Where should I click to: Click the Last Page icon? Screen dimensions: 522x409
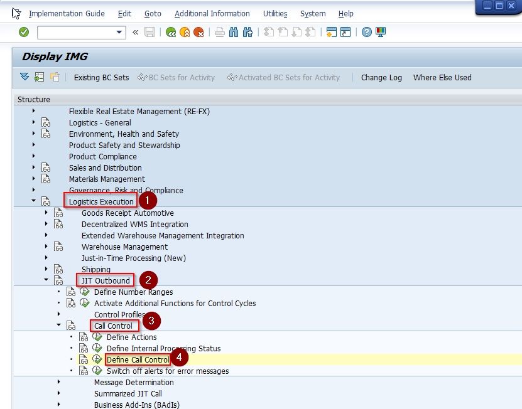[310, 32]
